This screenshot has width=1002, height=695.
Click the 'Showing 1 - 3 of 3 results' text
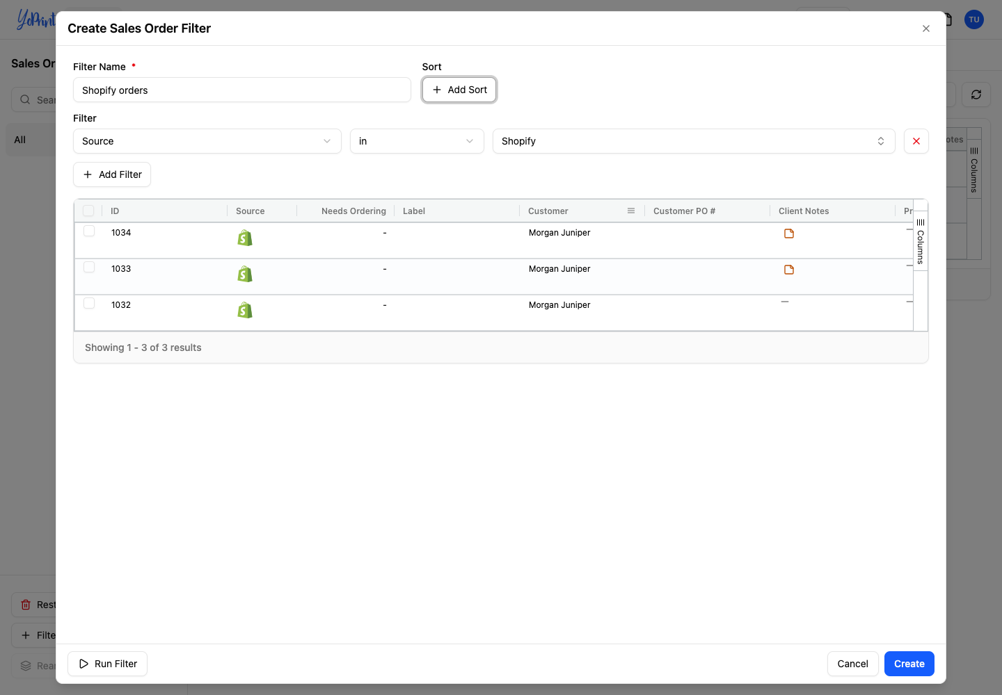pyautogui.click(x=143, y=347)
